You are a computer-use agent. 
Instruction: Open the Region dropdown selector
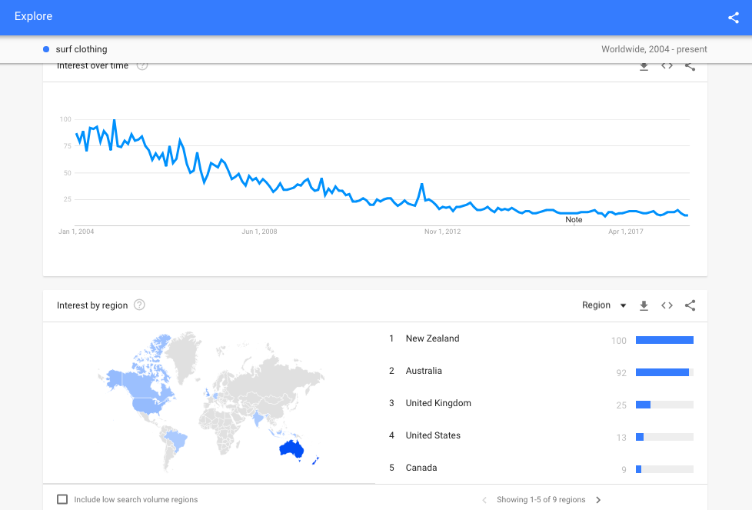(x=604, y=305)
